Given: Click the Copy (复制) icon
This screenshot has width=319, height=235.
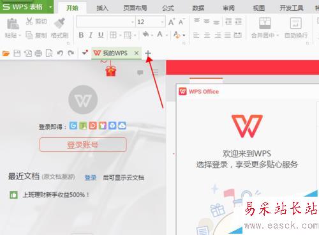Looking at the screenshot, I should (x=29, y=35).
